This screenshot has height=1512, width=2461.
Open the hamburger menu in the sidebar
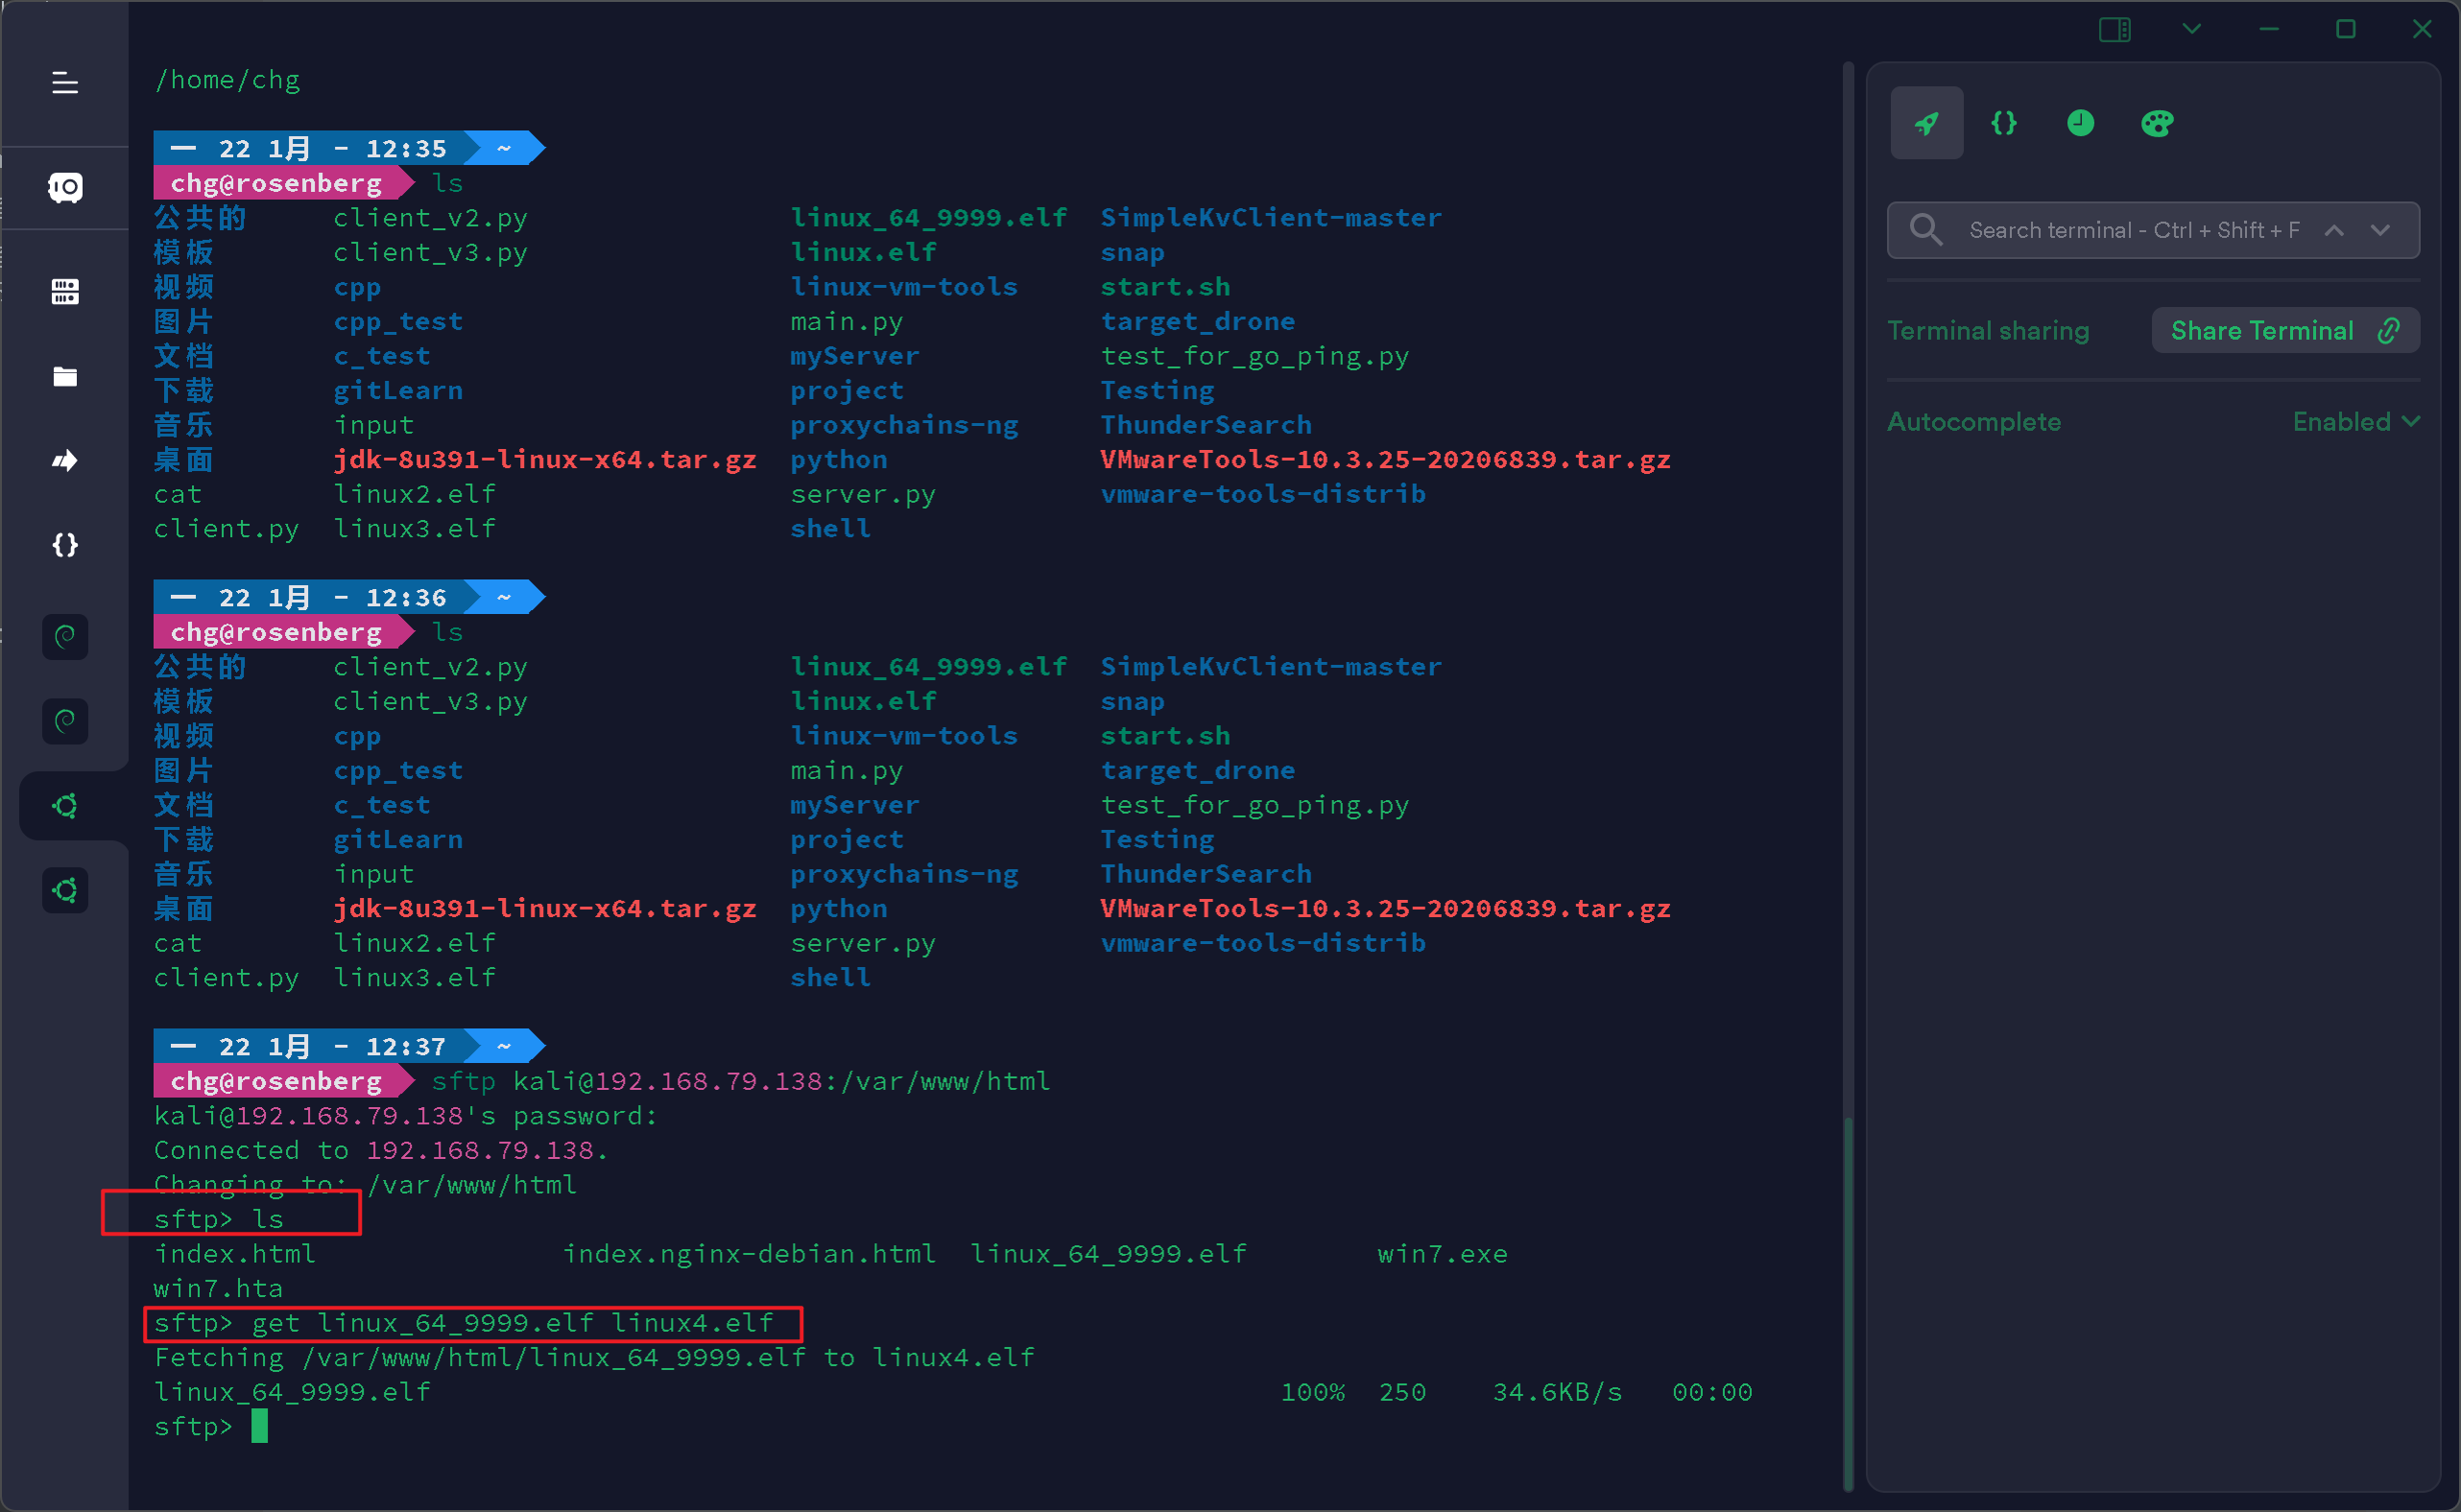65,83
